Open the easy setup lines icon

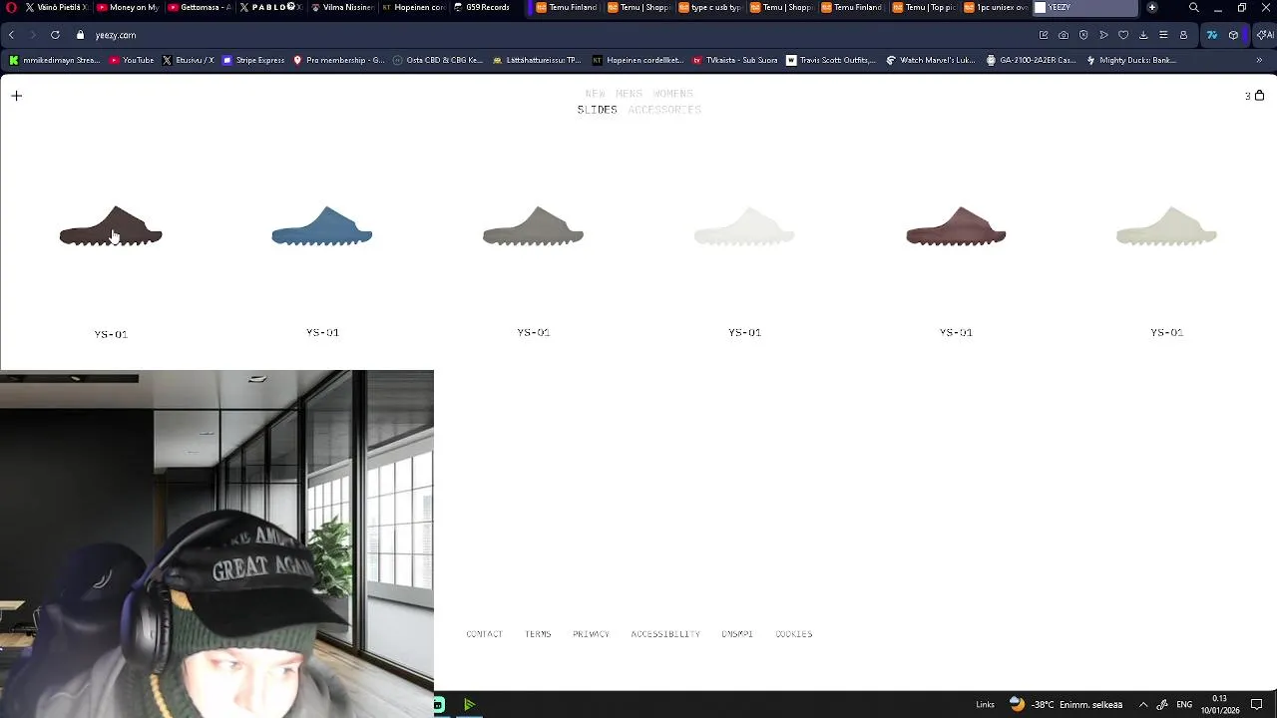point(1163,35)
